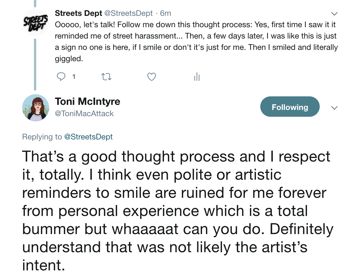Screen dimensions: 361x280
Task: Retweet the Streets Dept tweet
Action: (x=106, y=77)
